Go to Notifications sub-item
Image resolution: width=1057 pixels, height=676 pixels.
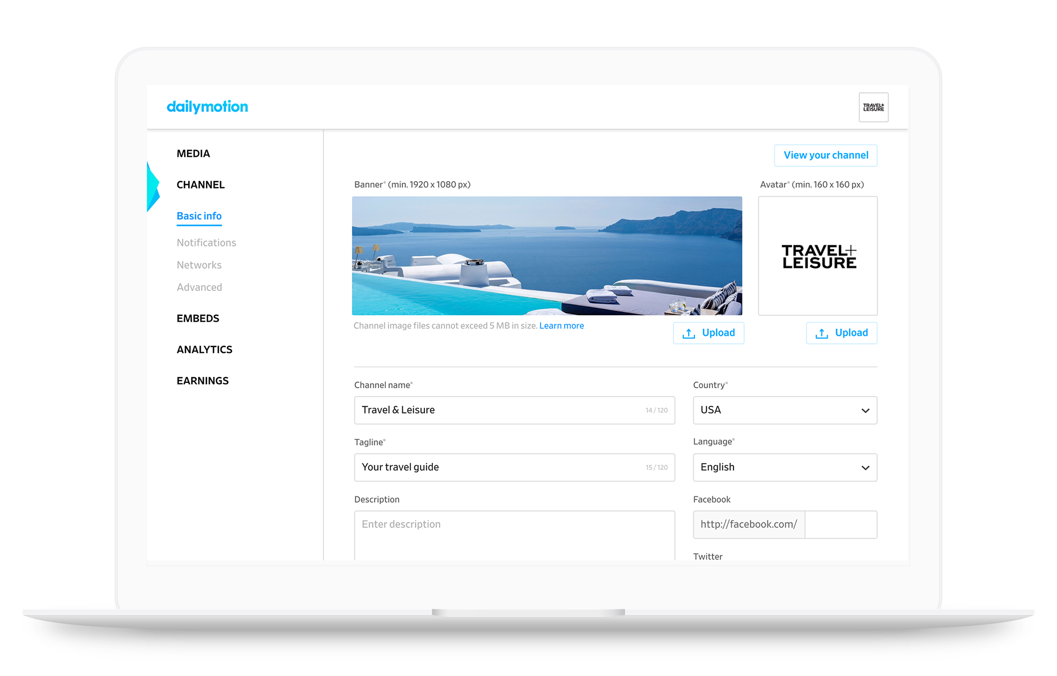click(x=206, y=243)
